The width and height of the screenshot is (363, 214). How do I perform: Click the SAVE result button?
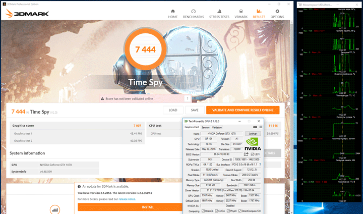click(x=195, y=110)
